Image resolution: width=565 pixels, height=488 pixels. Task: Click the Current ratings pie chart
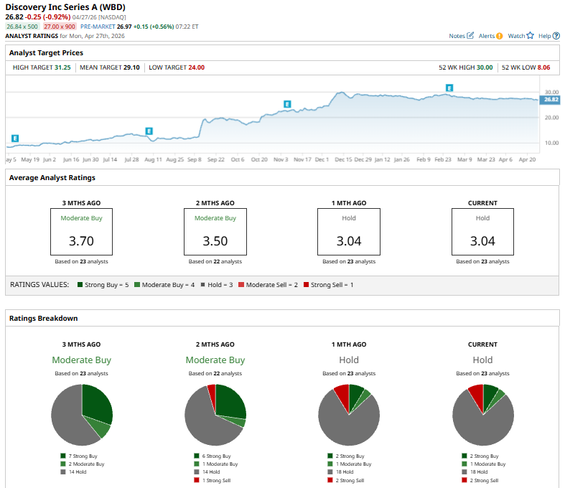pyautogui.click(x=482, y=414)
